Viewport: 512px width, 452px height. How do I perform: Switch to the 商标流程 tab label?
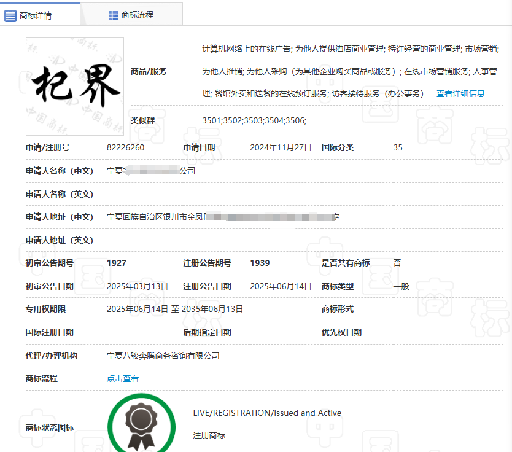(x=138, y=15)
